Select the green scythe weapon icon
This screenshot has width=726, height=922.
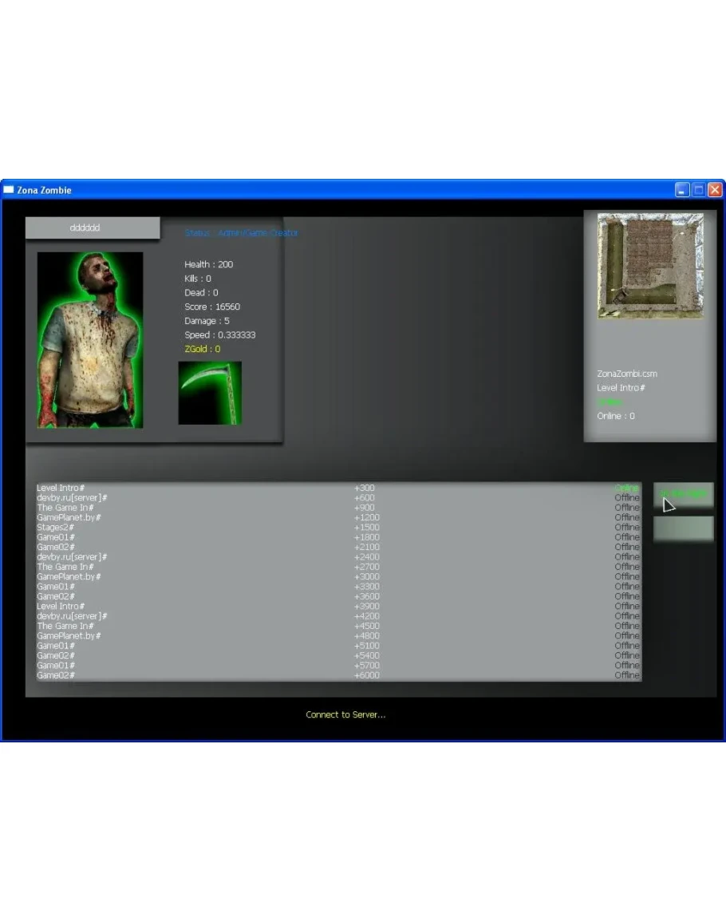(210, 393)
